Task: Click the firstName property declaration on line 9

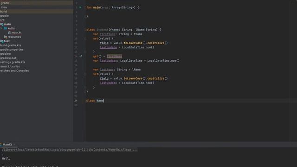Action: click(x=108, y=34)
